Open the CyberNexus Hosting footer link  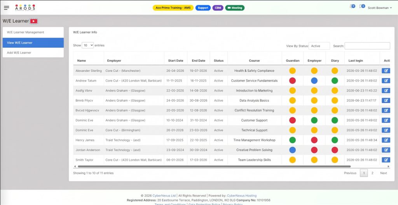point(242,196)
